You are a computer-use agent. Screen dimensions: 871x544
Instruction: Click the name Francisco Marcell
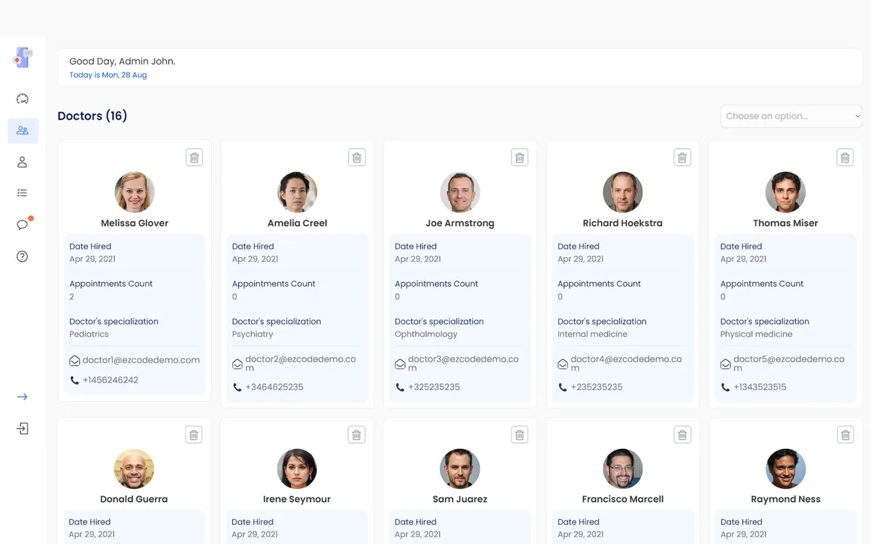(x=623, y=499)
